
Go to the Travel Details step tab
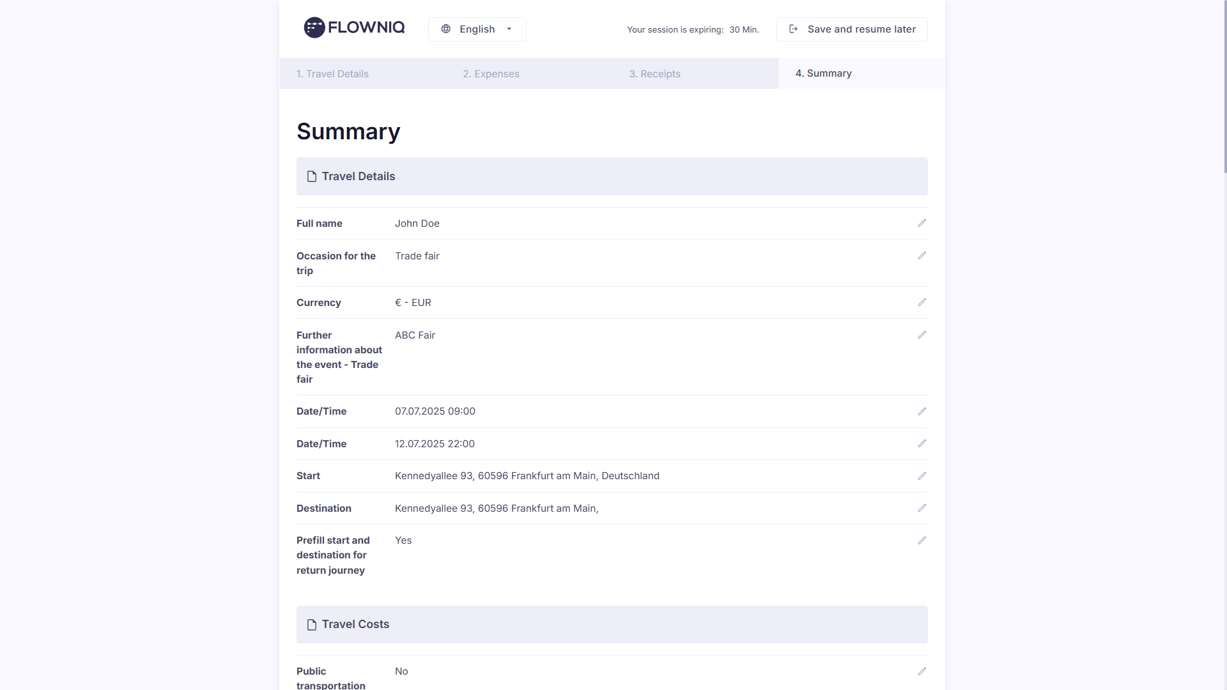coord(332,74)
